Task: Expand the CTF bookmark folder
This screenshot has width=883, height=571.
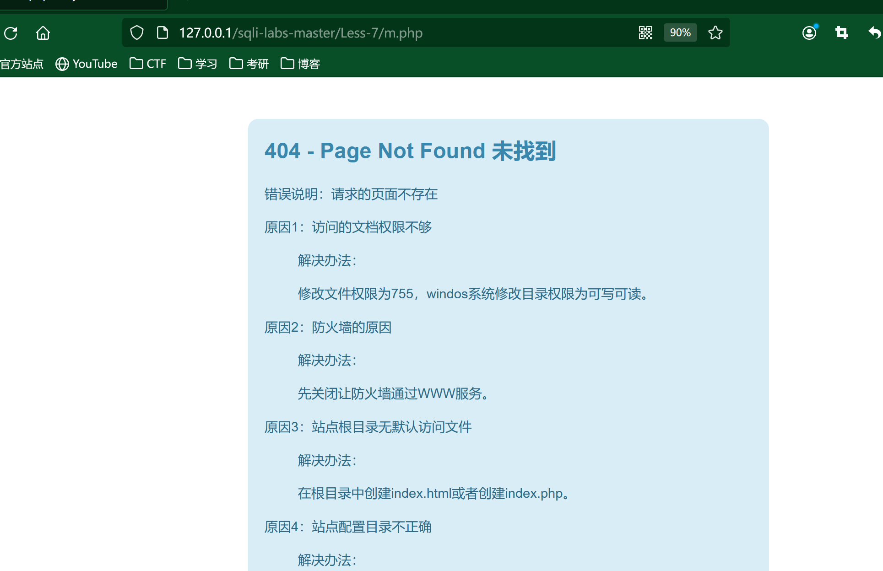Action: coord(148,64)
